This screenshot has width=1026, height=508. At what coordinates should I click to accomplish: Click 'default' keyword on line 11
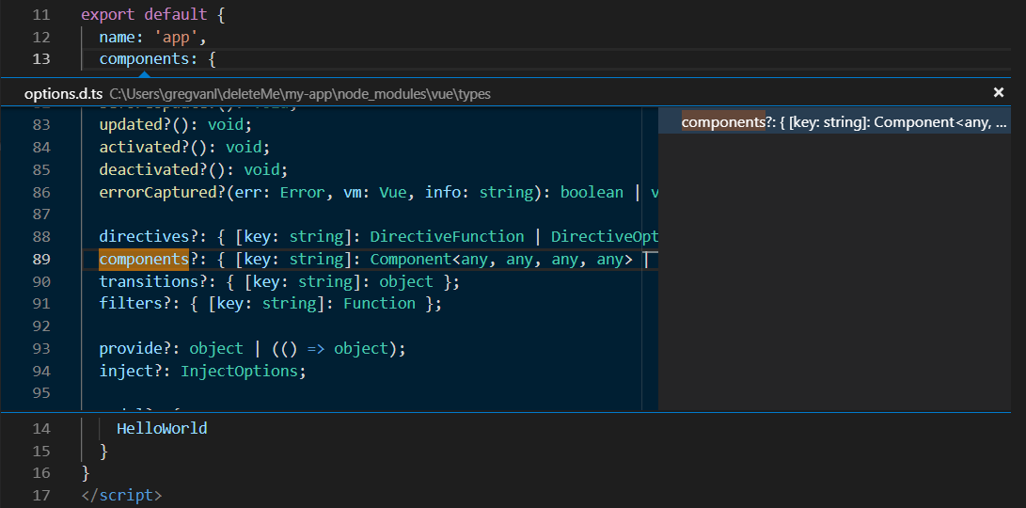click(175, 14)
